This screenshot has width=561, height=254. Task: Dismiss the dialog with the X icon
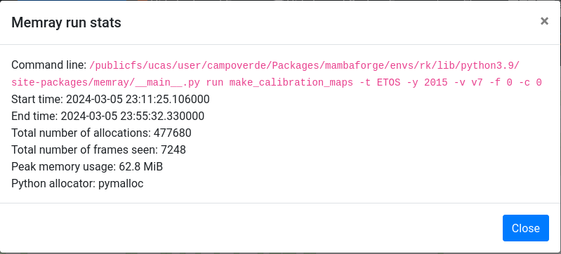coord(544,21)
